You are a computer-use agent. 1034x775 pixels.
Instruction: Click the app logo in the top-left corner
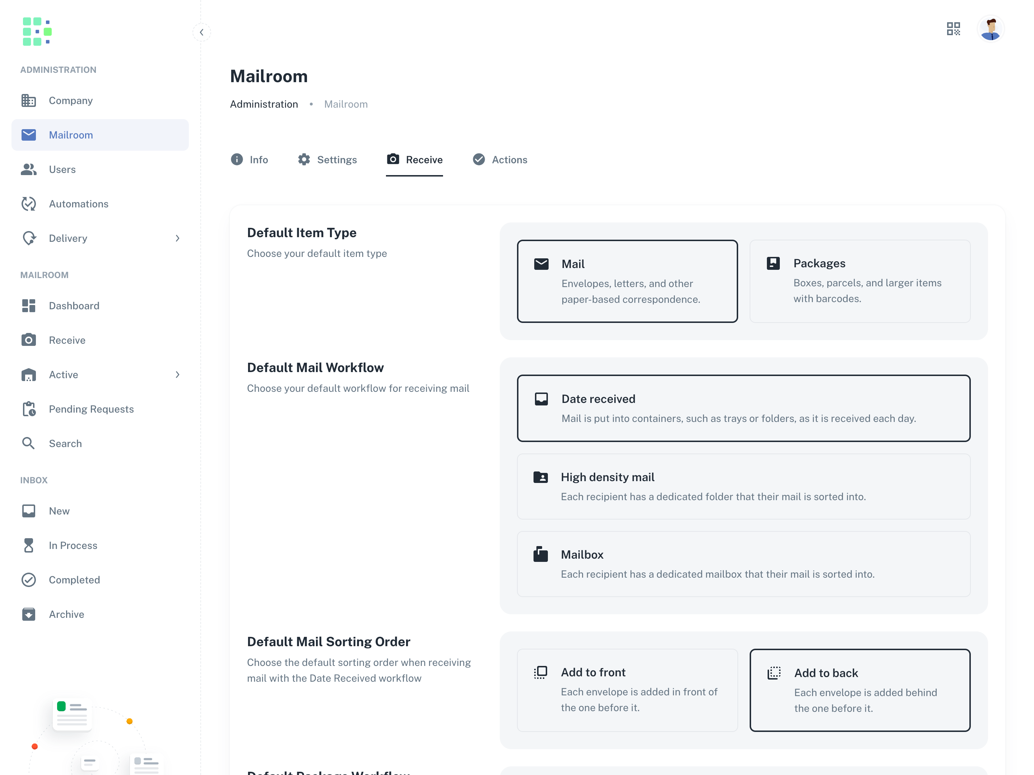click(37, 31)
